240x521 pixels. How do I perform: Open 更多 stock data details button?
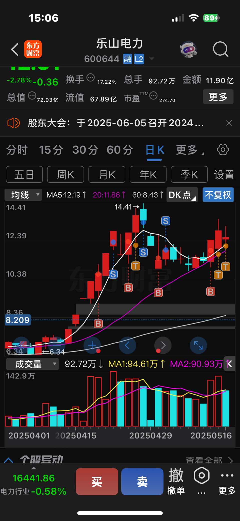pos(218,97)
